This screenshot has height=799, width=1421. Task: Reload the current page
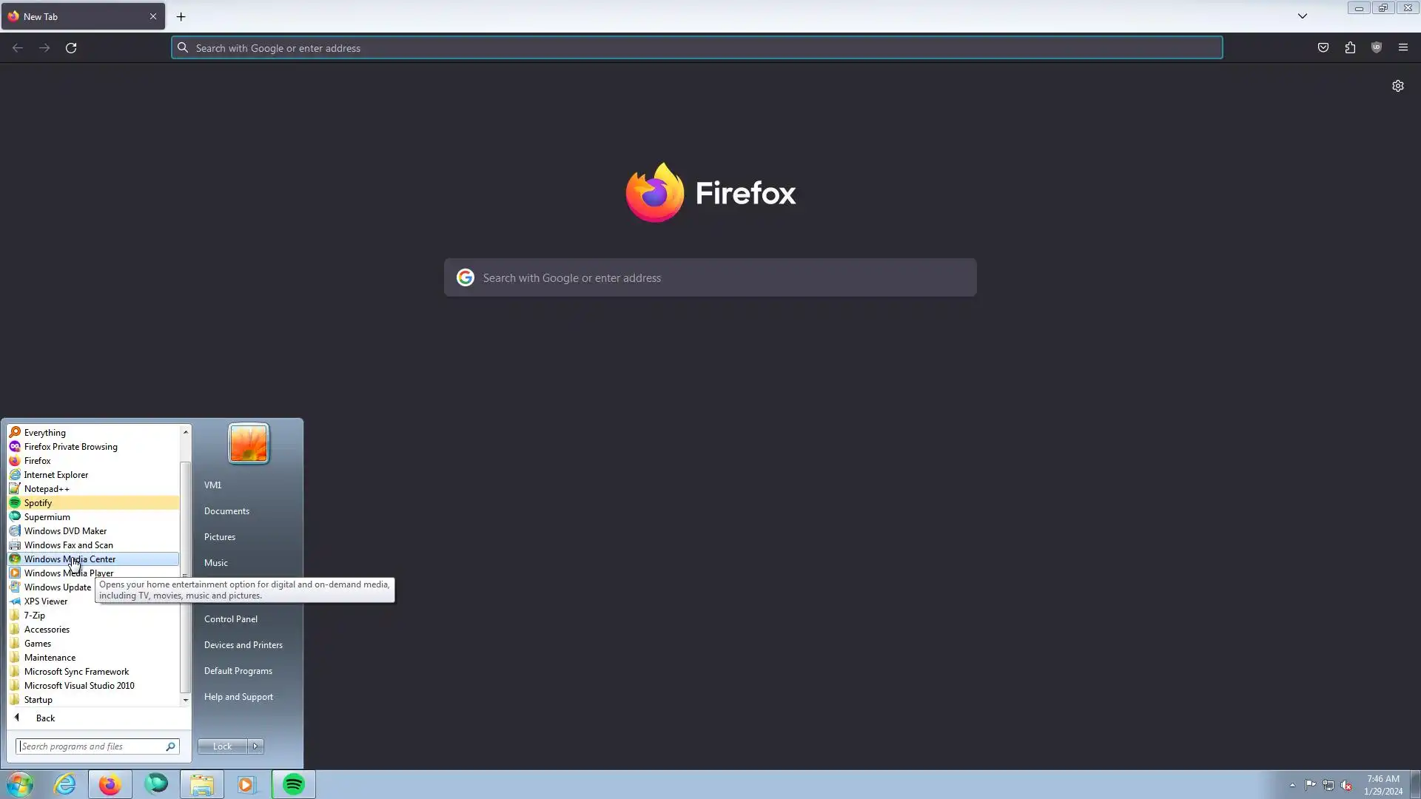click(x=71, y=48)
